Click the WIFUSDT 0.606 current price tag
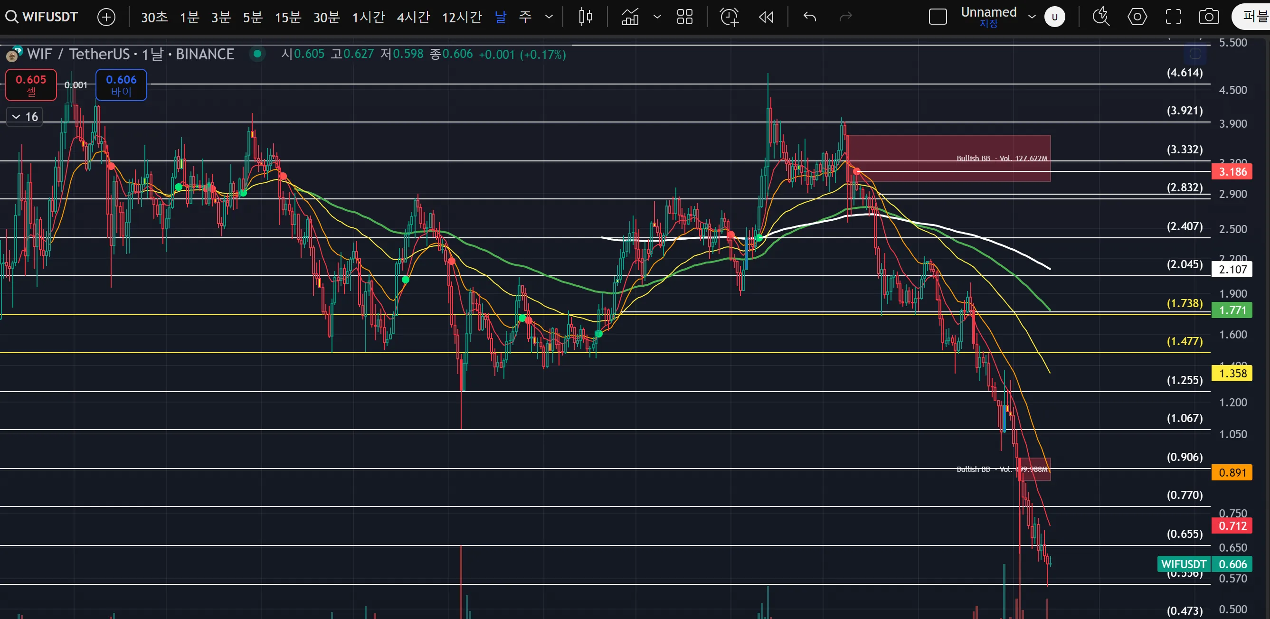Image resolution: width=1270 pixels, height=619 pixels. pos(1204,564)
